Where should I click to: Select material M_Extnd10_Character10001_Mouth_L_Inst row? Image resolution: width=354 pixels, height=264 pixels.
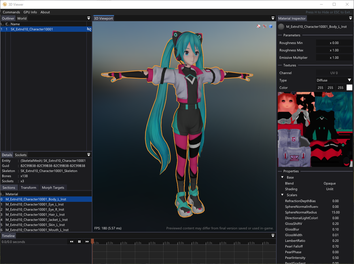coord(46,230)
